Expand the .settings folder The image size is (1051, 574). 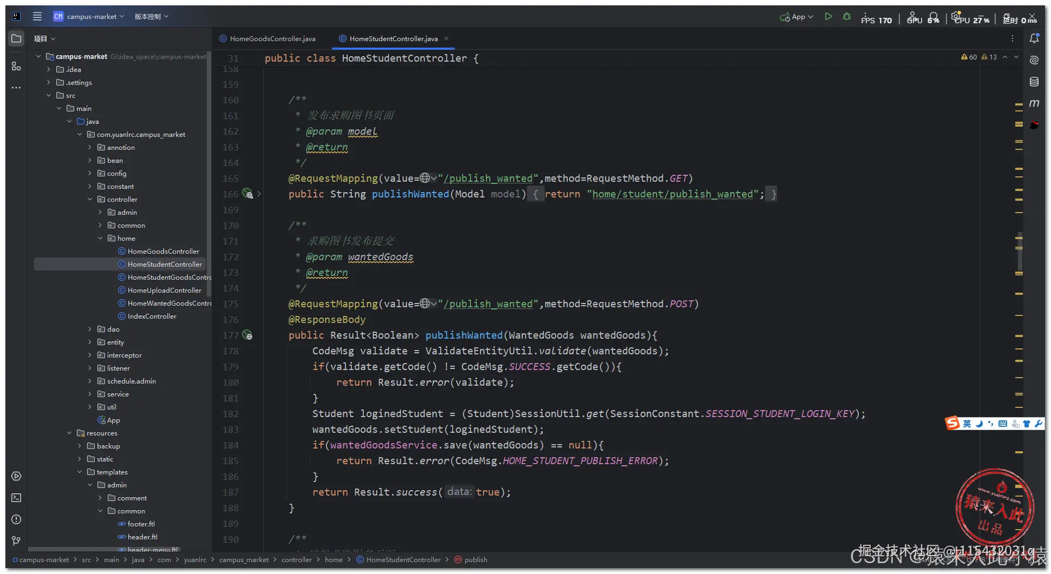coord(49,82)
